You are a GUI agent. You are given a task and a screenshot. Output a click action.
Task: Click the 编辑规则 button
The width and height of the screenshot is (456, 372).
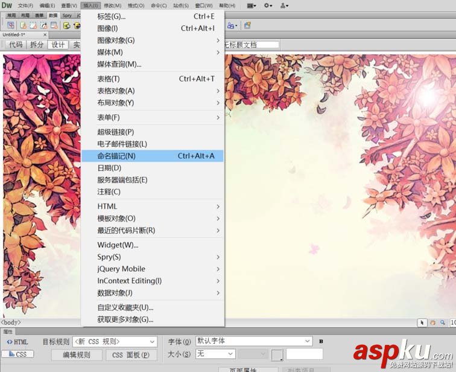(x=77, y=355)
